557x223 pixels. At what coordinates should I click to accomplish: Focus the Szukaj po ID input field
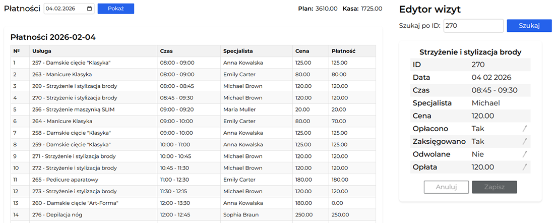(x=473, y=26)
